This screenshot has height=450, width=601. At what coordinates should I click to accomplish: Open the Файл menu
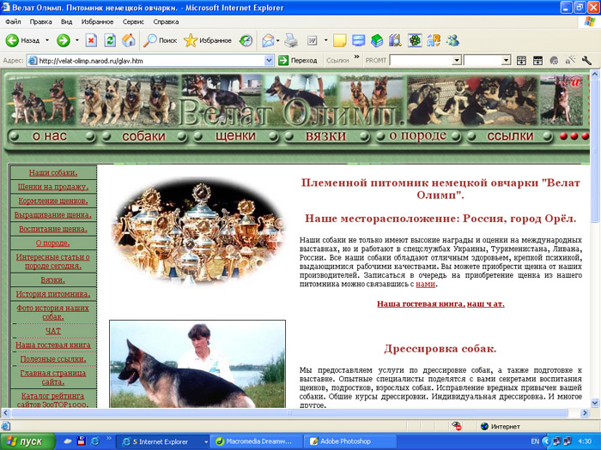[x=13, y=21]
